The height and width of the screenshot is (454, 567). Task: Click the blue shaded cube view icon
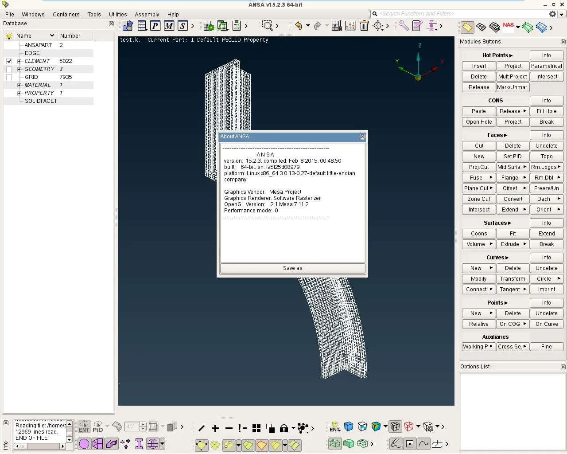pyautogui.click(x=349, y=427)
